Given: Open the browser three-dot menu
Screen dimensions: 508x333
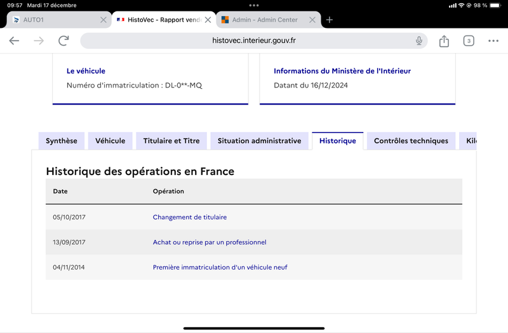Looking at the screenshot, I should pos(493,41).
